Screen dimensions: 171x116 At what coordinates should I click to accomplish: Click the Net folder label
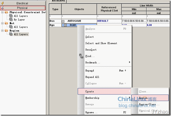(x=12, y=23)
